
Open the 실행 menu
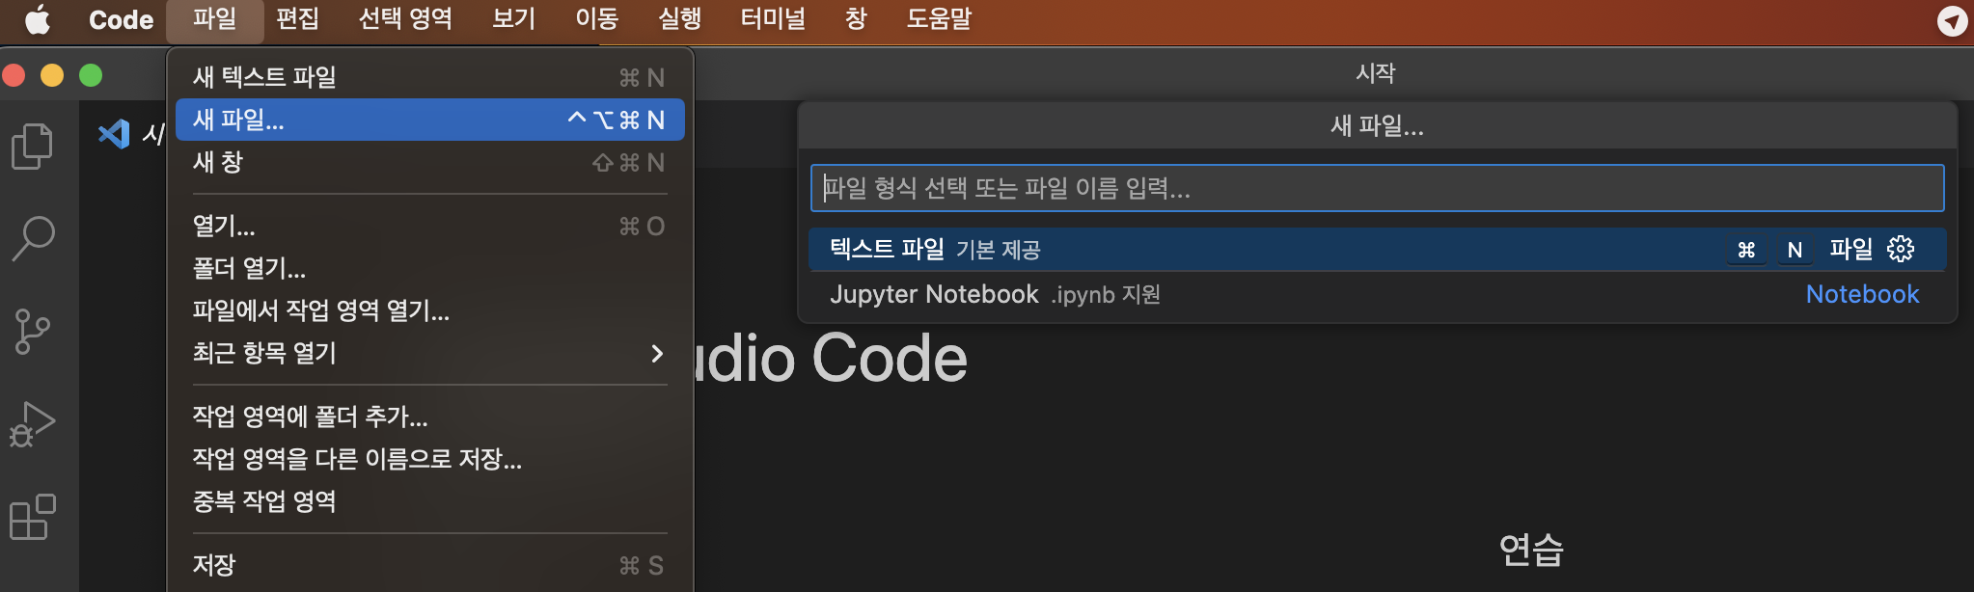(679, 20)
